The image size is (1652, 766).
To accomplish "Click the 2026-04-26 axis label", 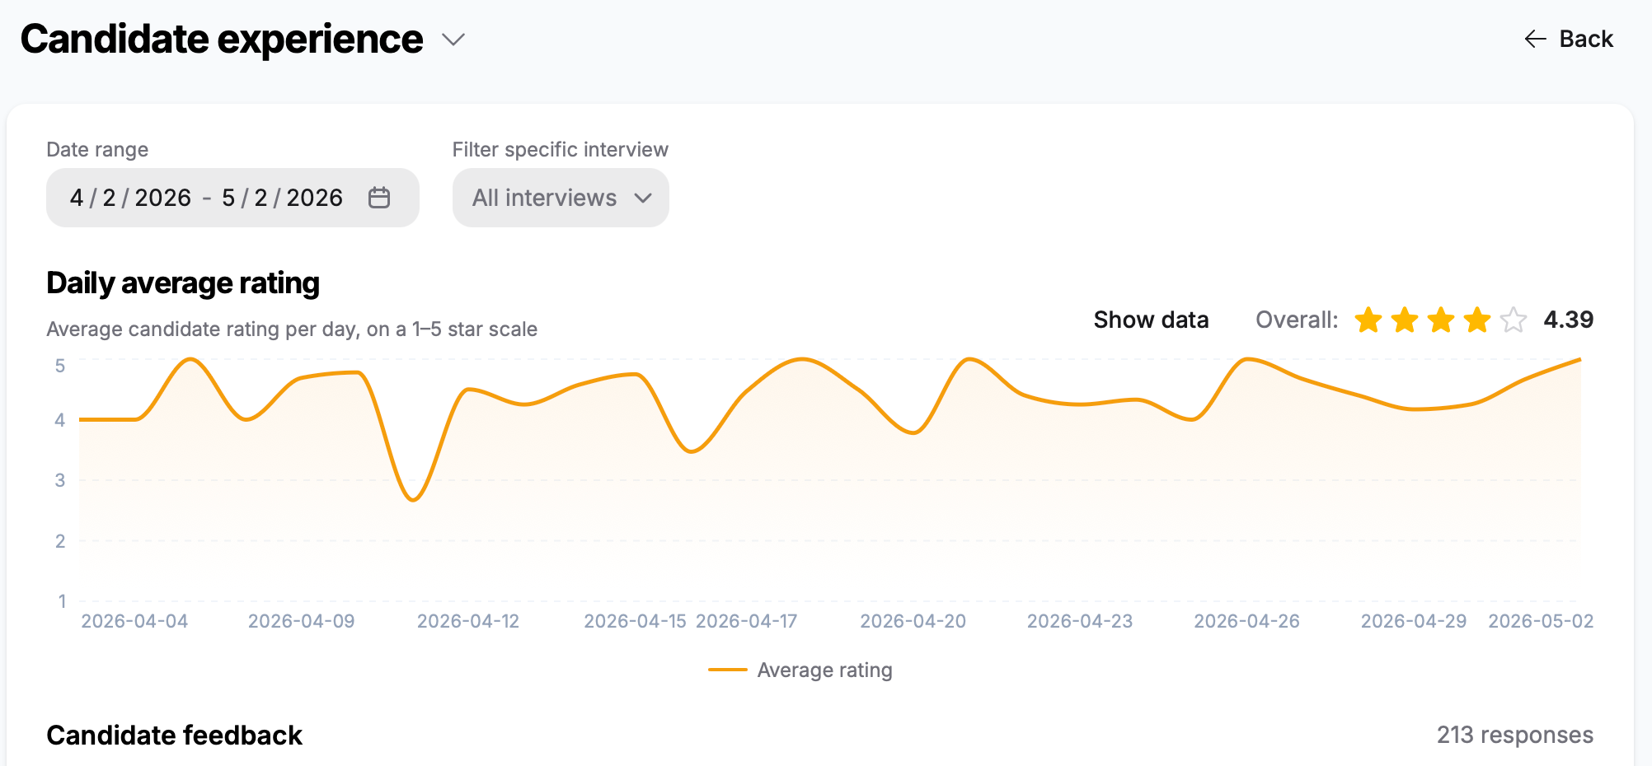I will point(1246,621).
